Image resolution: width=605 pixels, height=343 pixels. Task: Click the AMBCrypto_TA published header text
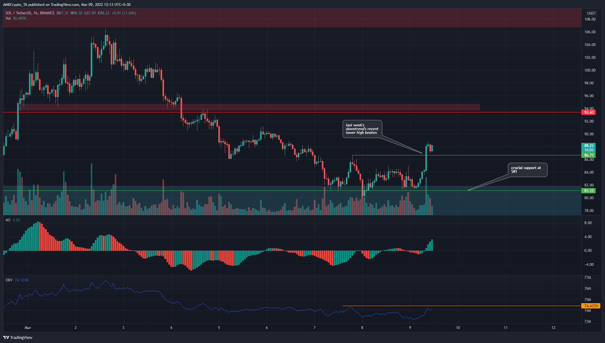point(67,5)
